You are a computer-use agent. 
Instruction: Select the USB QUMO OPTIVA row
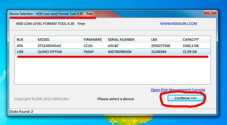coord(113,52)
